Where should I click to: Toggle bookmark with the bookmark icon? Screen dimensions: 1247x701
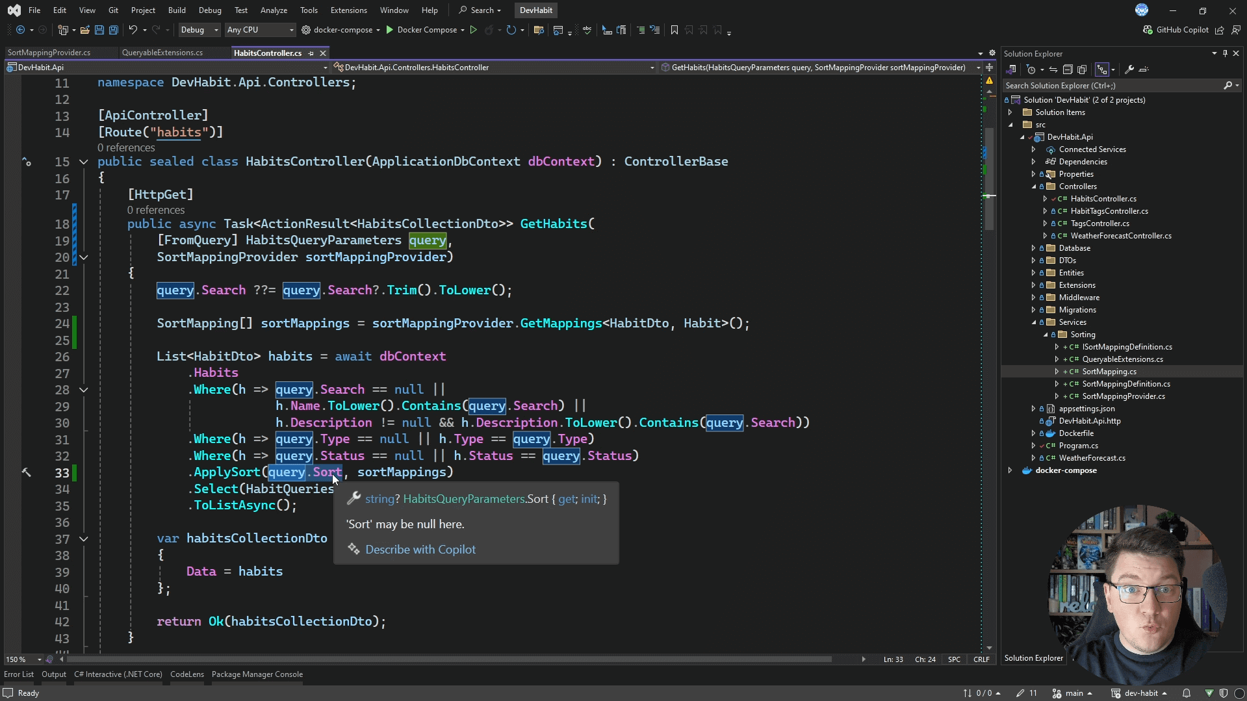point(675,30)
